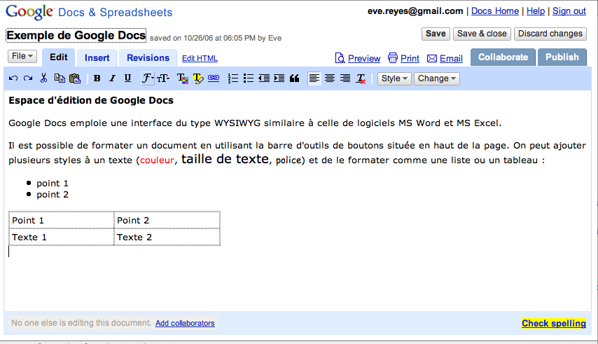598x344 pixels.
Task: Click the document title Exemple de Google Docs
Action: coord(76,35)
